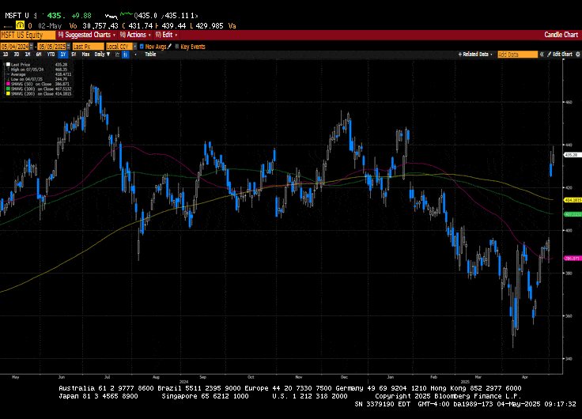This screenshot has width=582, height=419.
Task: Click the Edit Chart pencil icon
Action: (547, 55)
